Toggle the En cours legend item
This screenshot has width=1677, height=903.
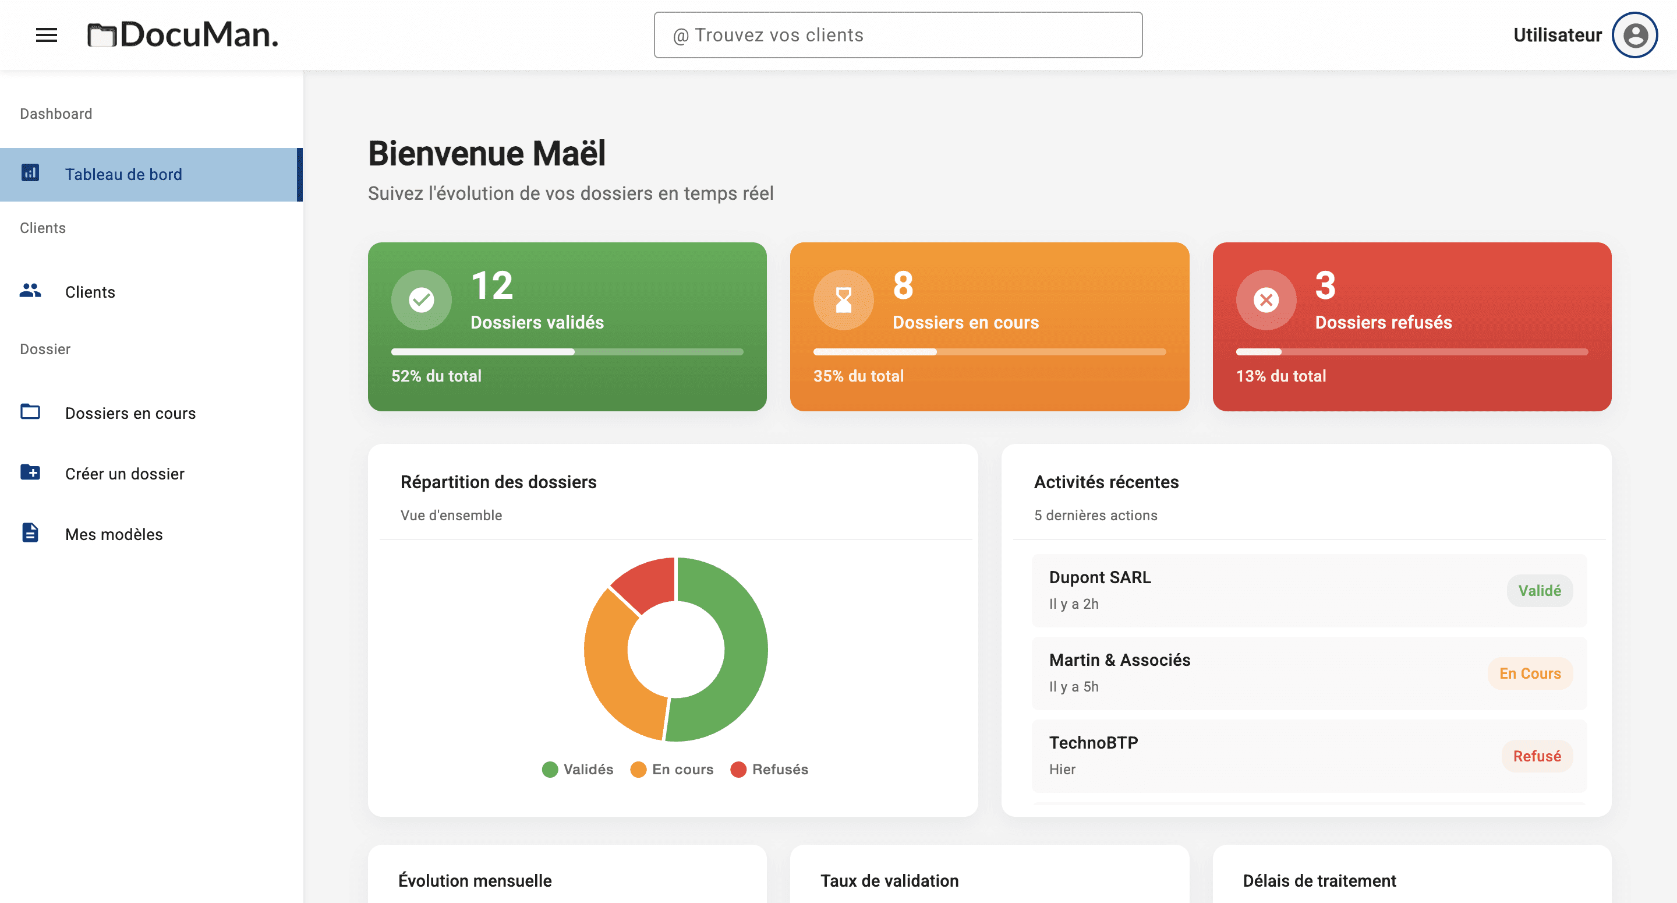(x=673, y=770)
